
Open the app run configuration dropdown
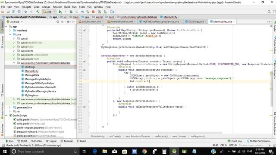pyautogui.click(x=49, y=12)
